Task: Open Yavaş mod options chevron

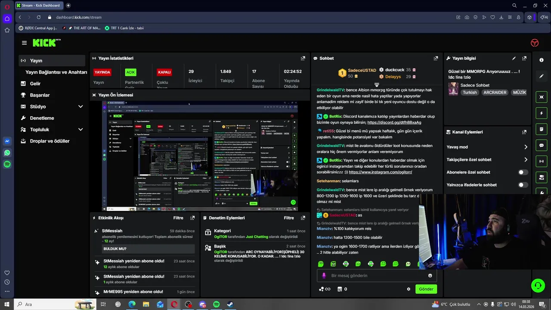Action: point(526,147)
